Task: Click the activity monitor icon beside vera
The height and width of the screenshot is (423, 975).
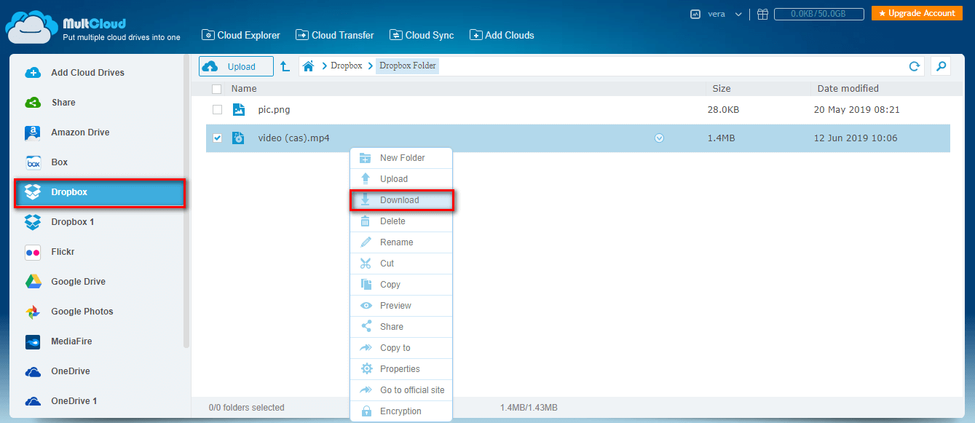Action: pos(695,14)
